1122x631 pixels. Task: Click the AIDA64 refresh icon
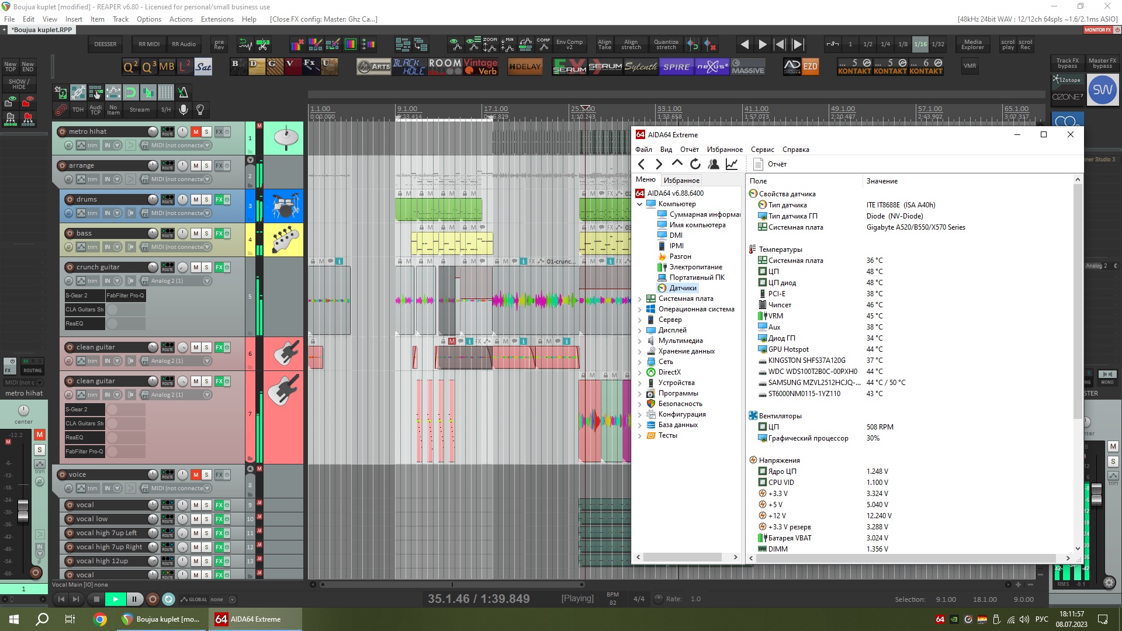click(695, 164)
